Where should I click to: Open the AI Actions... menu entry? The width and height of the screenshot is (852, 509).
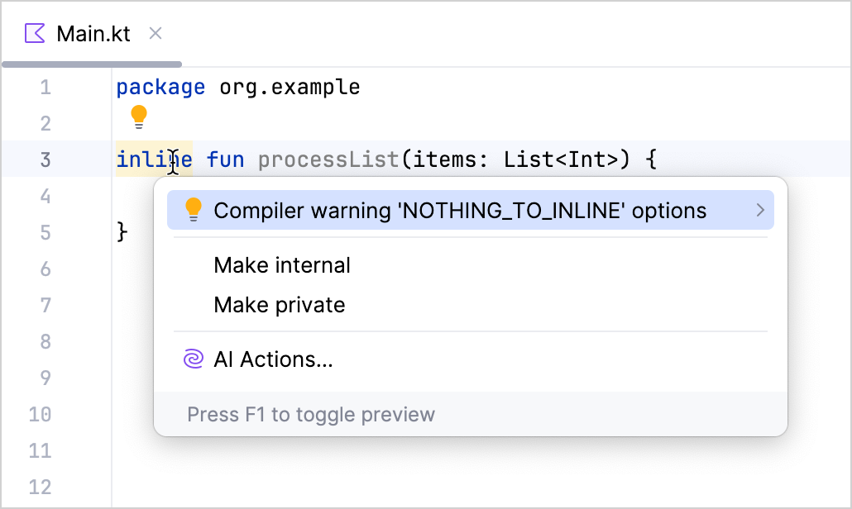(x=273, y=359)
